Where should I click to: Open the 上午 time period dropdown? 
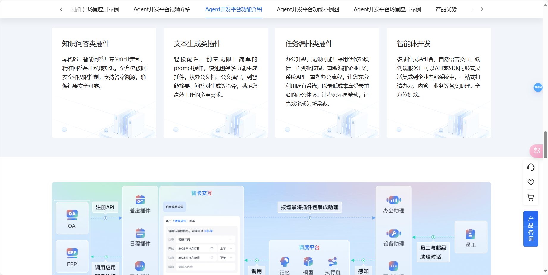226,248
